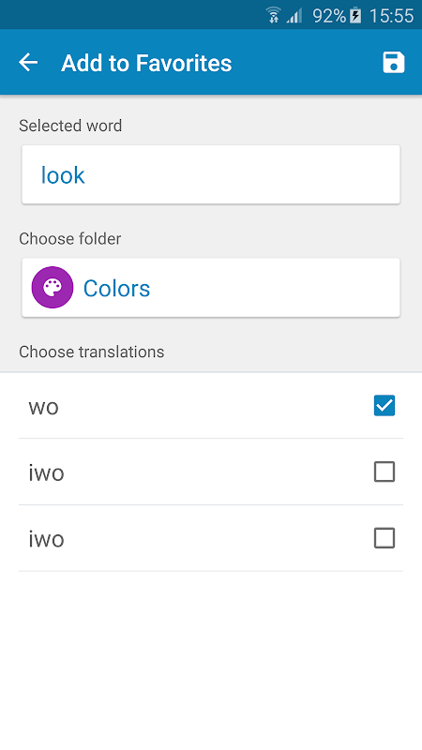
Task: Tap the "Selected word" label
Action: (70, 126)
